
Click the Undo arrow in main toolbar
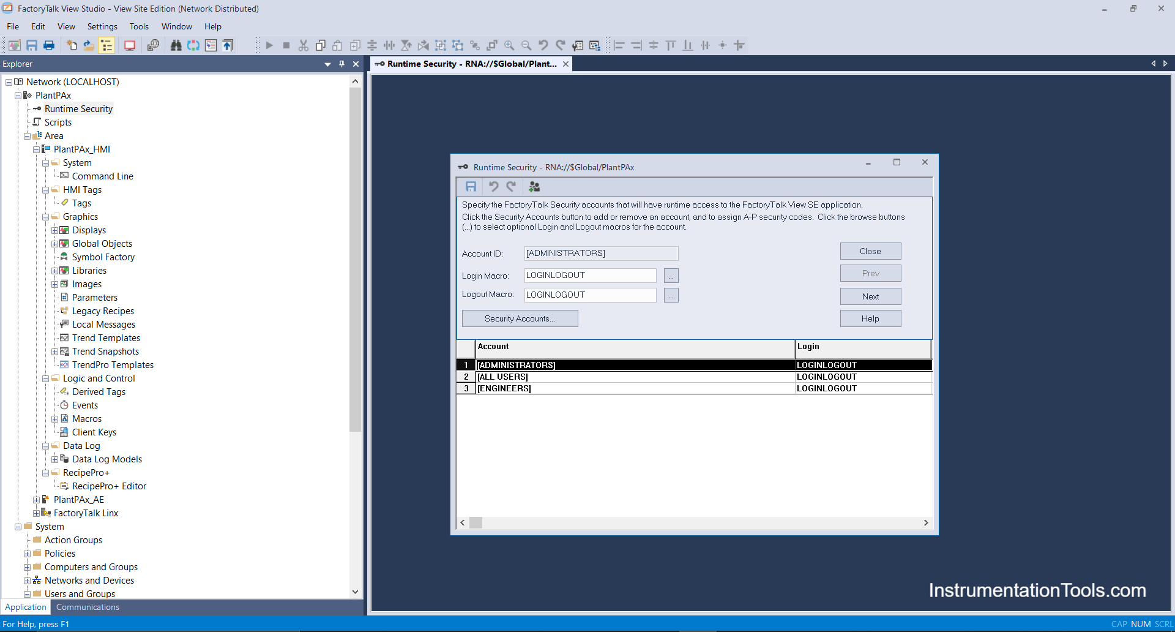click(x=543, y=45)
